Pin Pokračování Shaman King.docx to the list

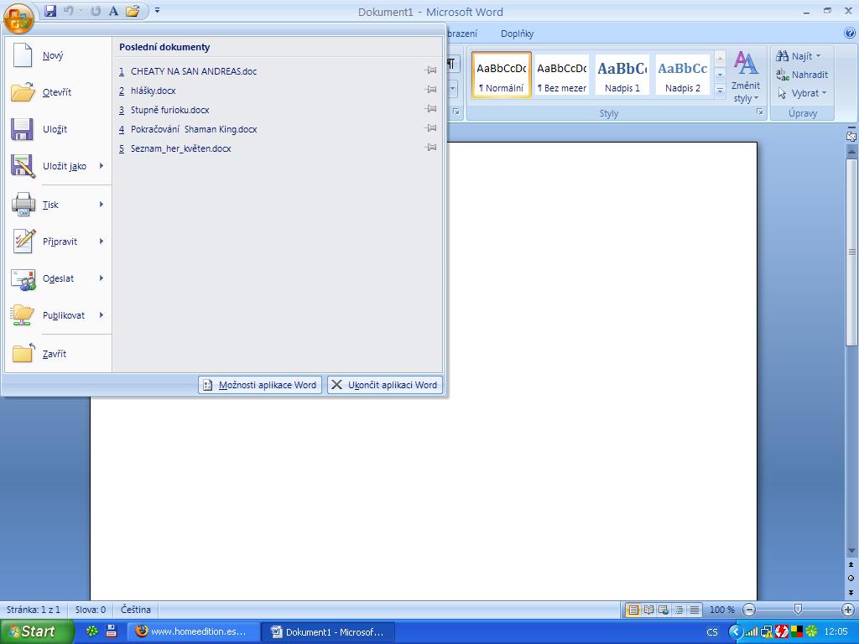(430, 128)
